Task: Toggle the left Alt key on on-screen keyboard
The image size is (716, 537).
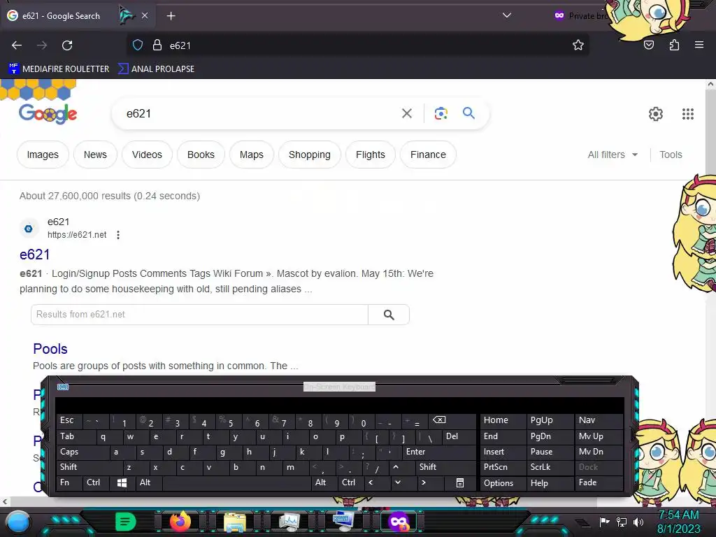Action: 149,482
